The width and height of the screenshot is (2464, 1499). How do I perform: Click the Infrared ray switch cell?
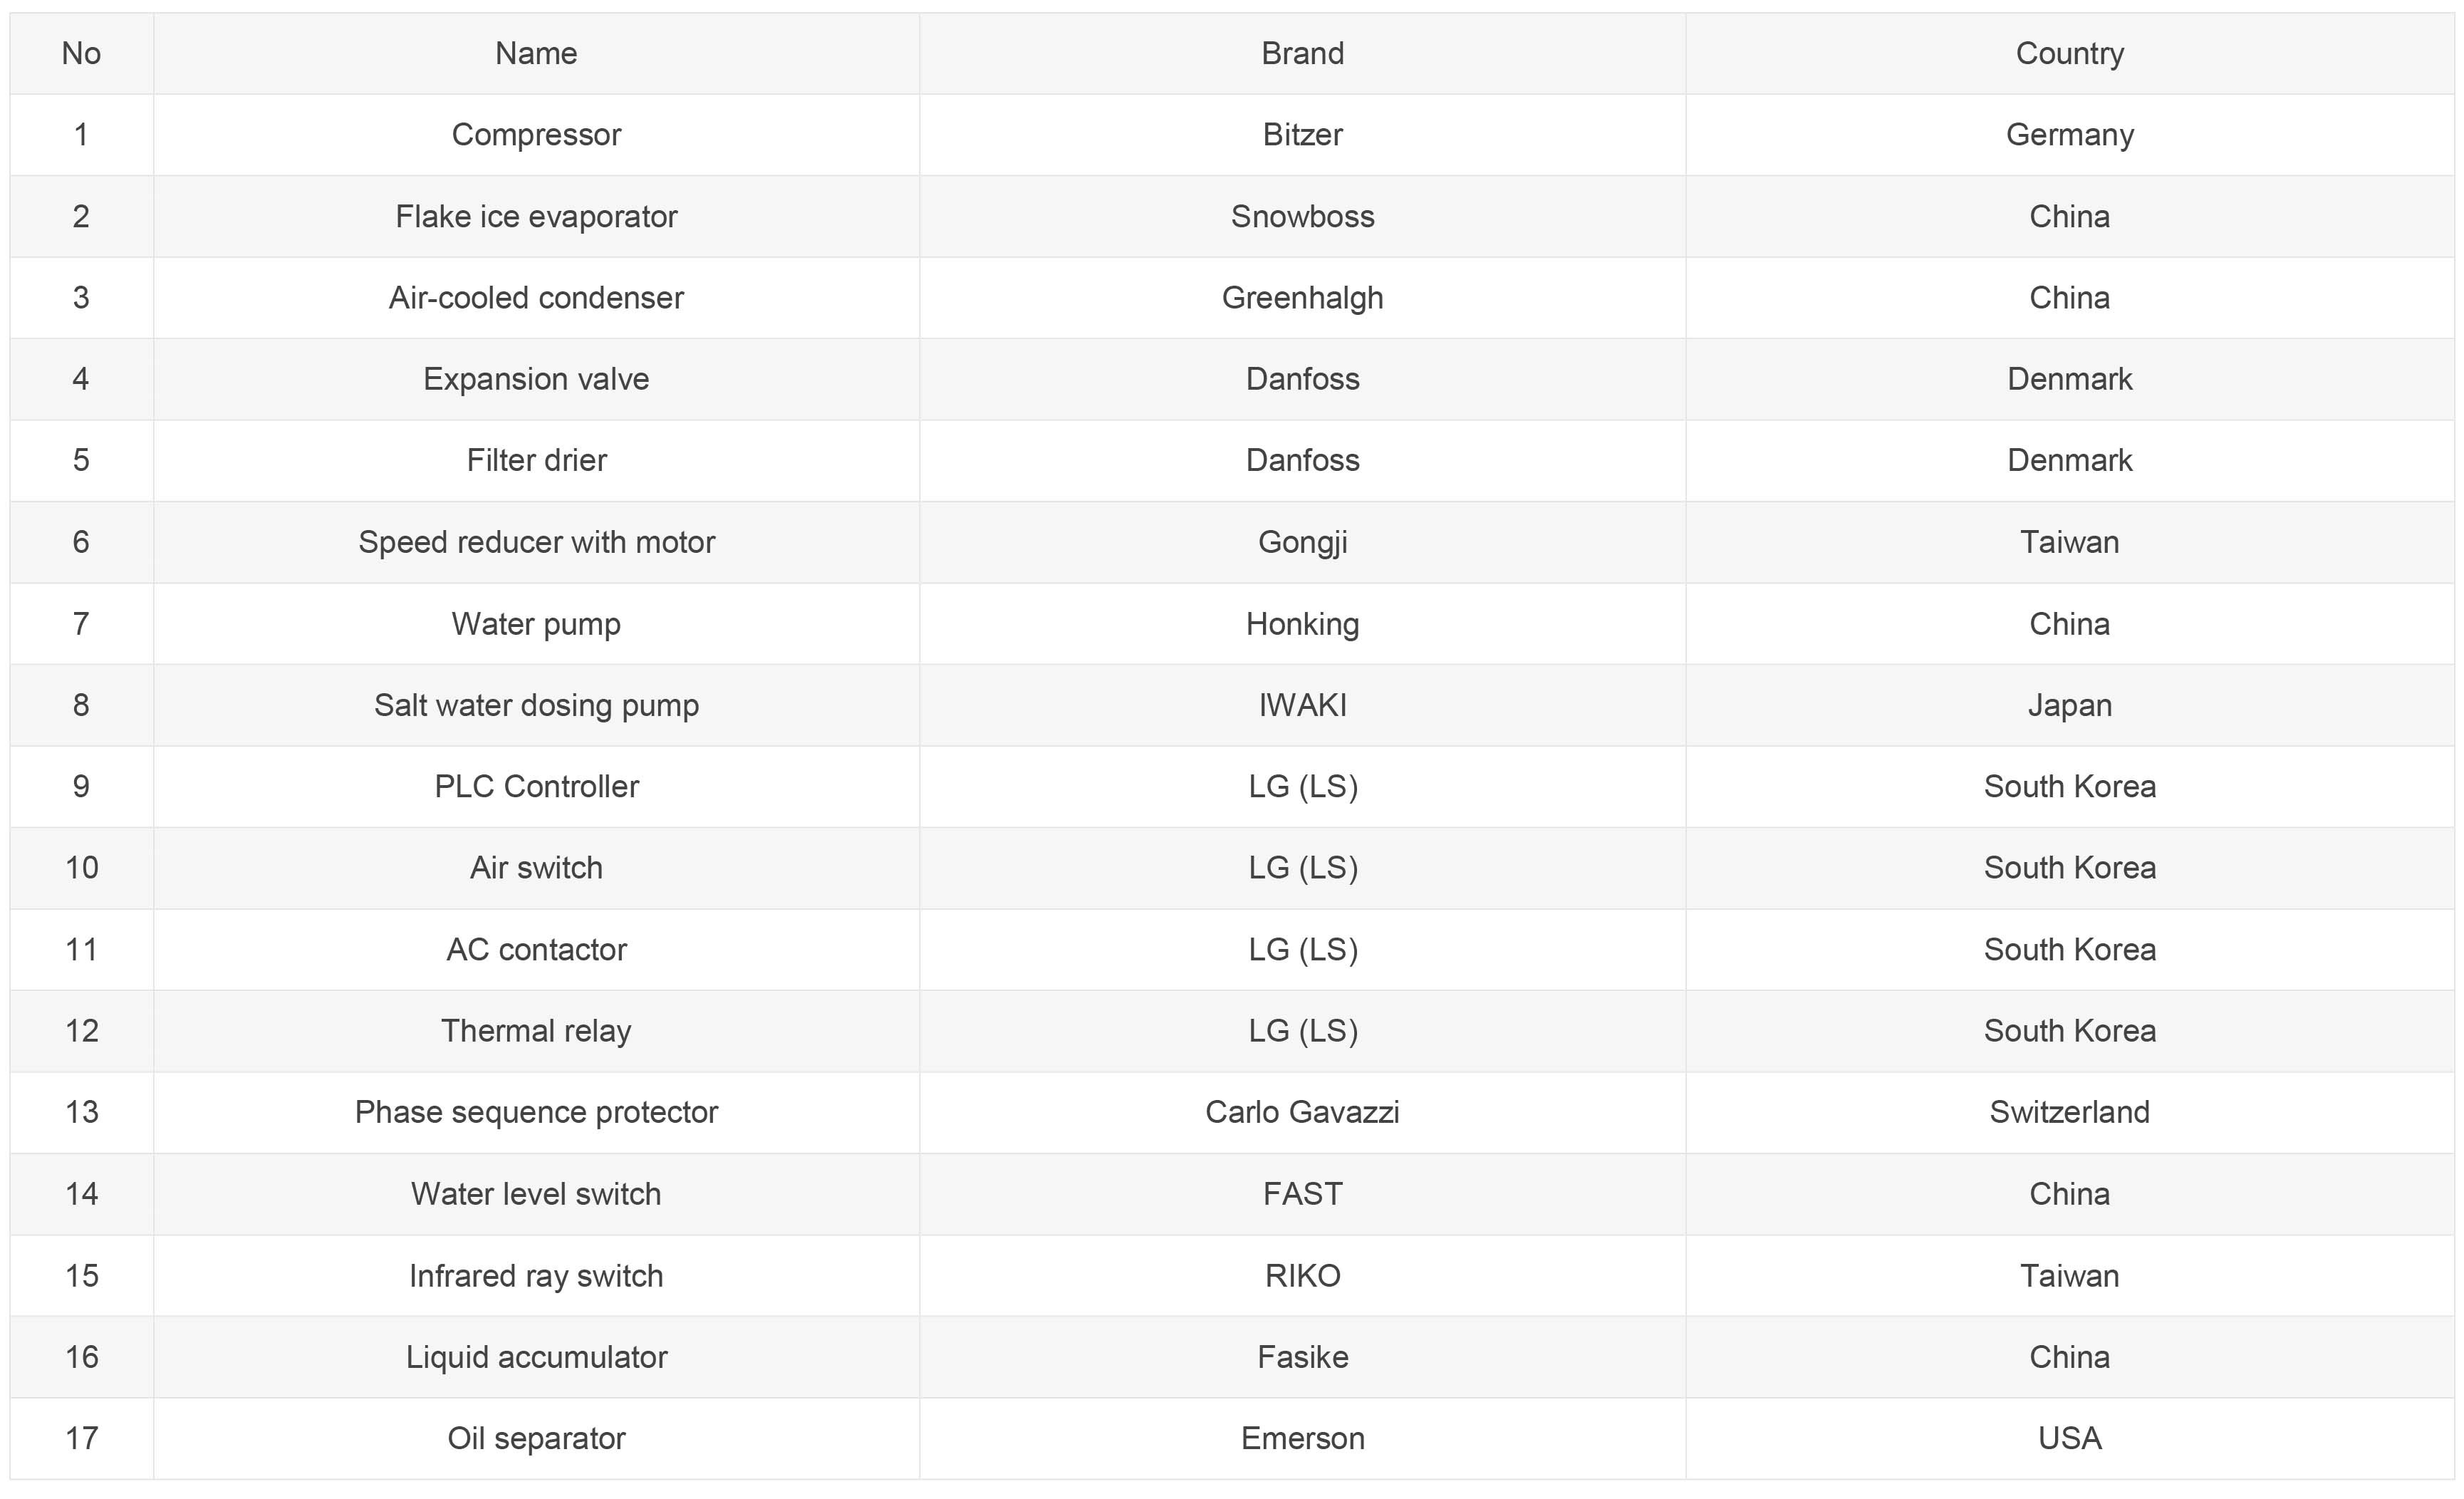coord(536,1276)
